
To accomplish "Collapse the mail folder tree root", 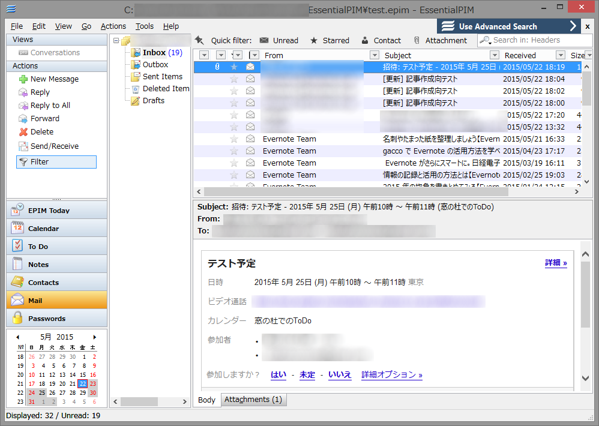I will (117, 39).
